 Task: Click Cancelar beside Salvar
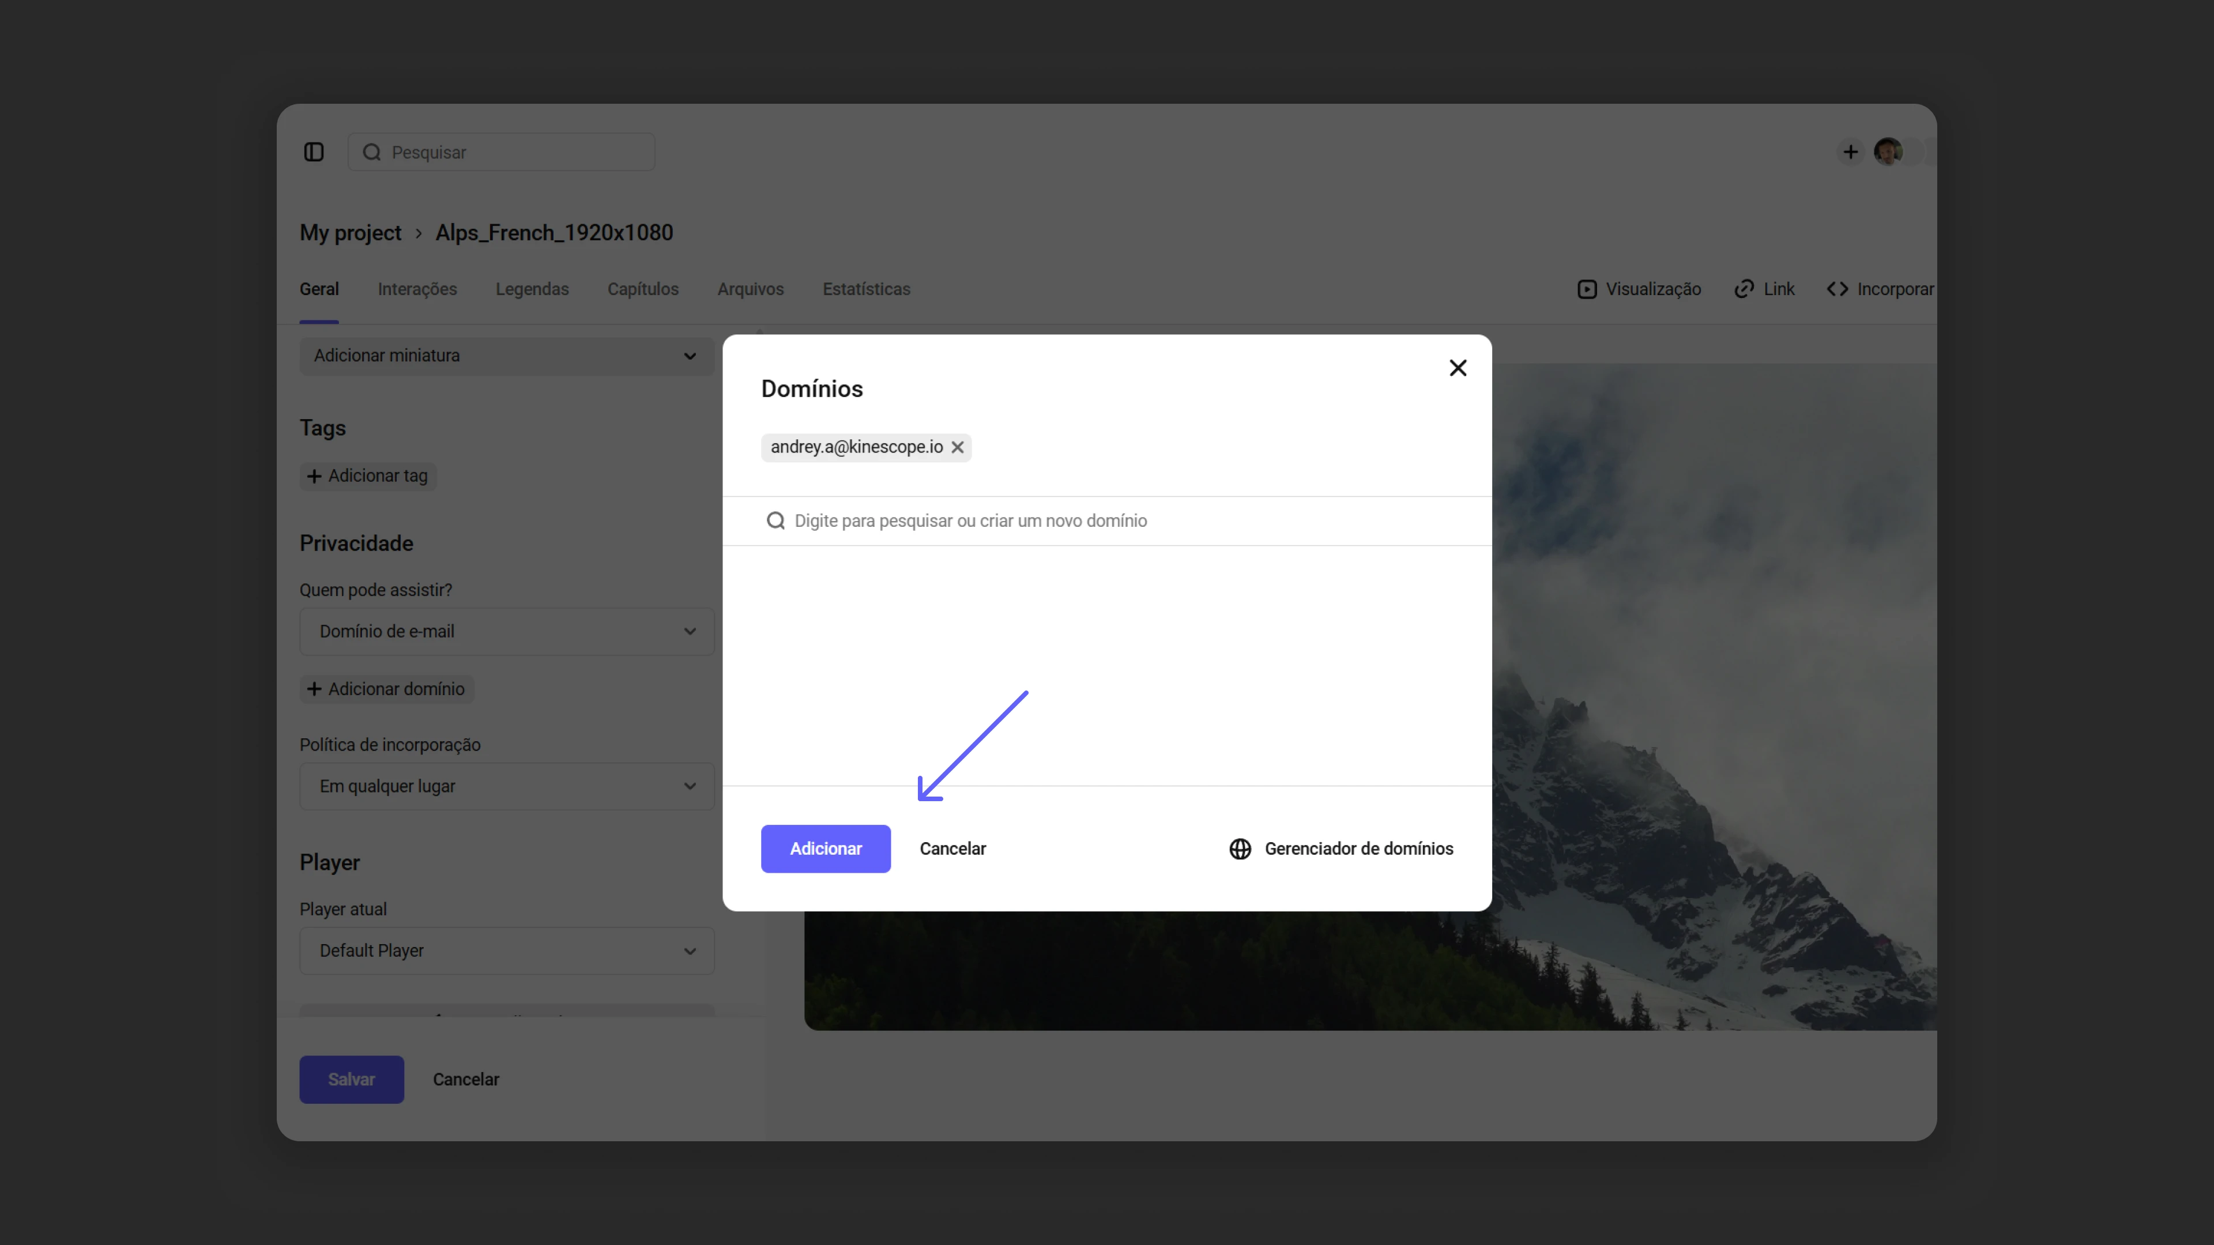tap(466, 1080)
